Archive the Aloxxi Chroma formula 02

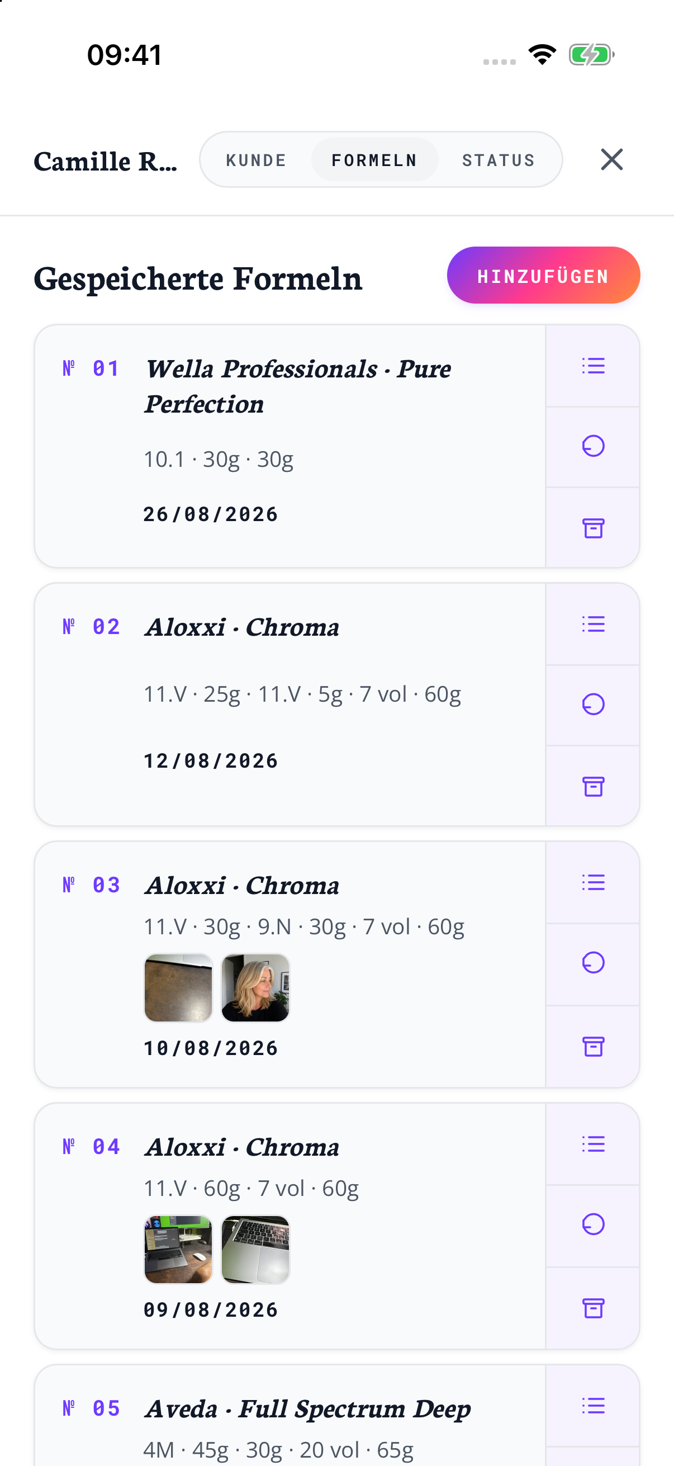click(x=592, y=786)
